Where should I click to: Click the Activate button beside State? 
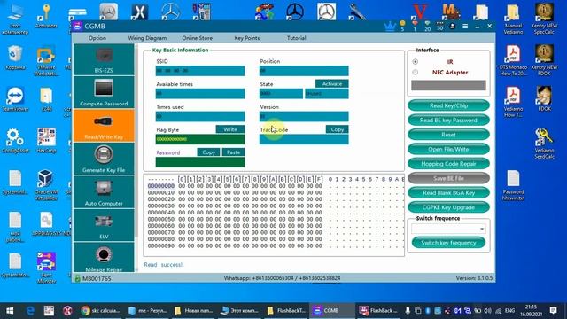point(332,83)
